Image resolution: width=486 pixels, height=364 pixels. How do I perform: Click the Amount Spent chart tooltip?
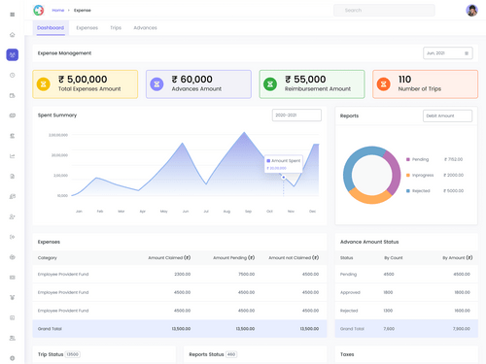284,164
